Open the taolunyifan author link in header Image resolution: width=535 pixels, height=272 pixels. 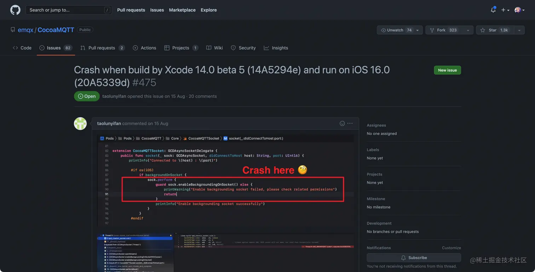114,96
